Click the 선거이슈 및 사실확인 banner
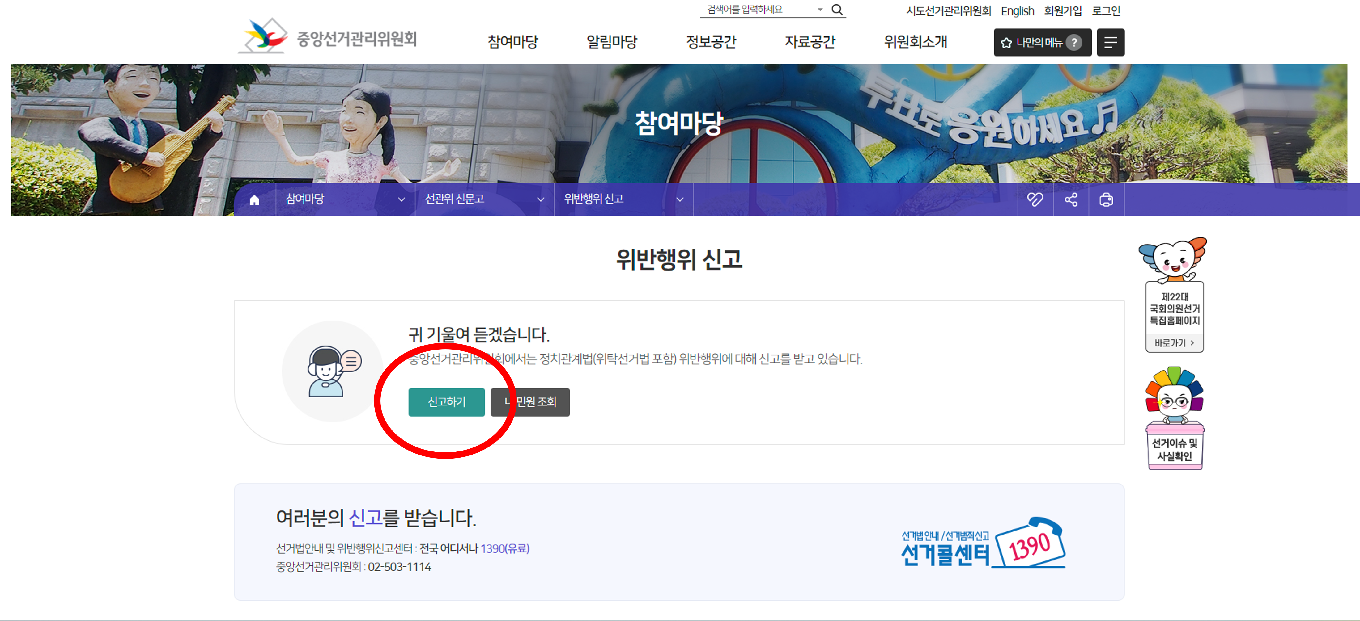This screenshot has height=621, width=1360. [x=1174, y=446]
